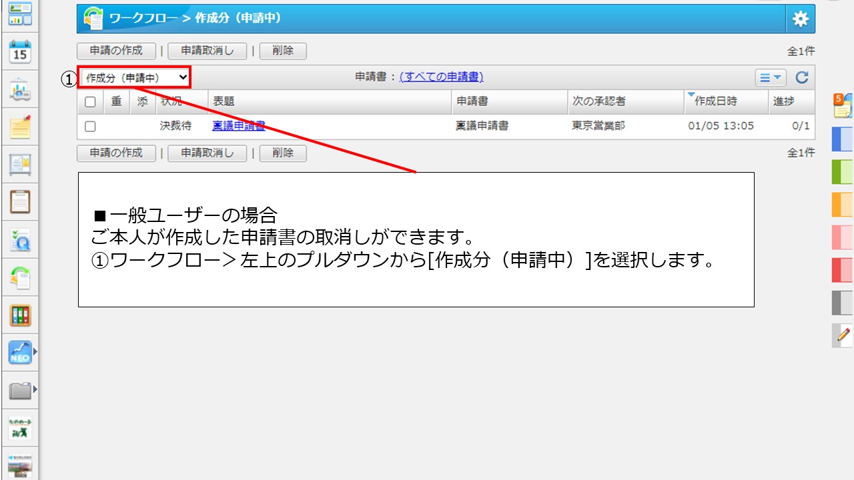The height and width of the screenshot is (480, 854).
Task: Open the calendar icon showing 15
Action: coord(20,51)
